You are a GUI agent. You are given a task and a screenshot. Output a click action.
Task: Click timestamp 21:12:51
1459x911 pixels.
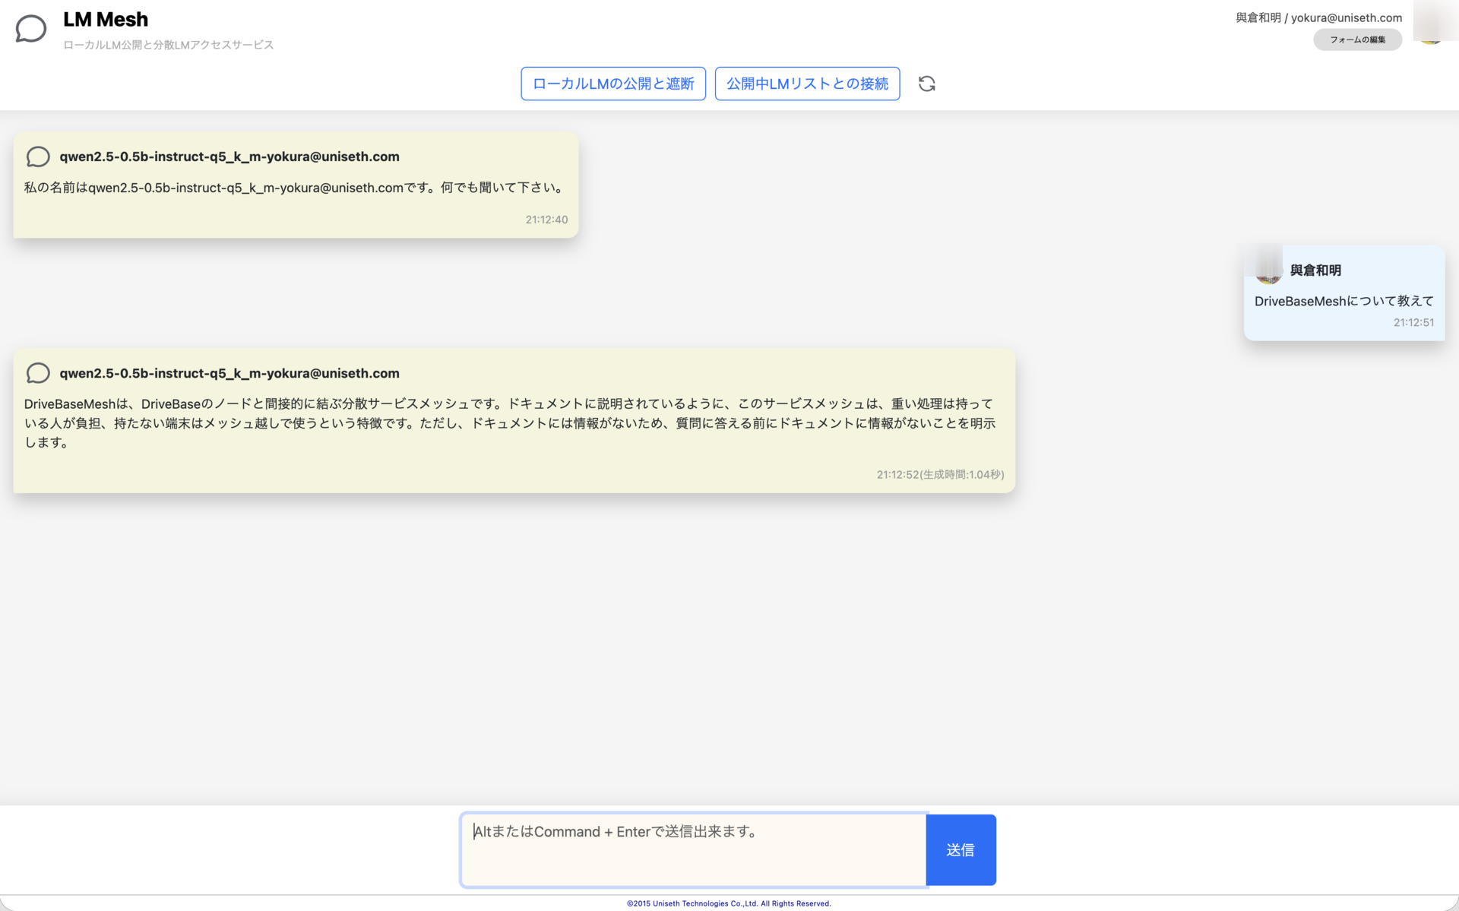[x=1413, y=322]
